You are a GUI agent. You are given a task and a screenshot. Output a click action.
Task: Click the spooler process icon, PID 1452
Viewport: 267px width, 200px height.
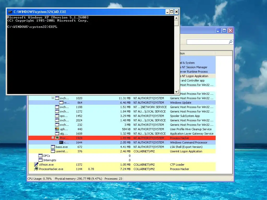[57, 116]
